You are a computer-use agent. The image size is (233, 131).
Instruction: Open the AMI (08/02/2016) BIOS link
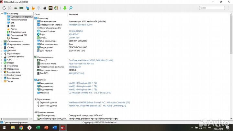pyautogui.click(x=76, y=73)
